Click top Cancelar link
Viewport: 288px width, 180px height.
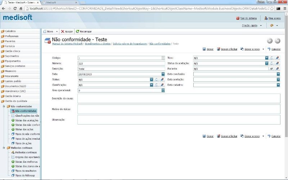click(274, 49)
